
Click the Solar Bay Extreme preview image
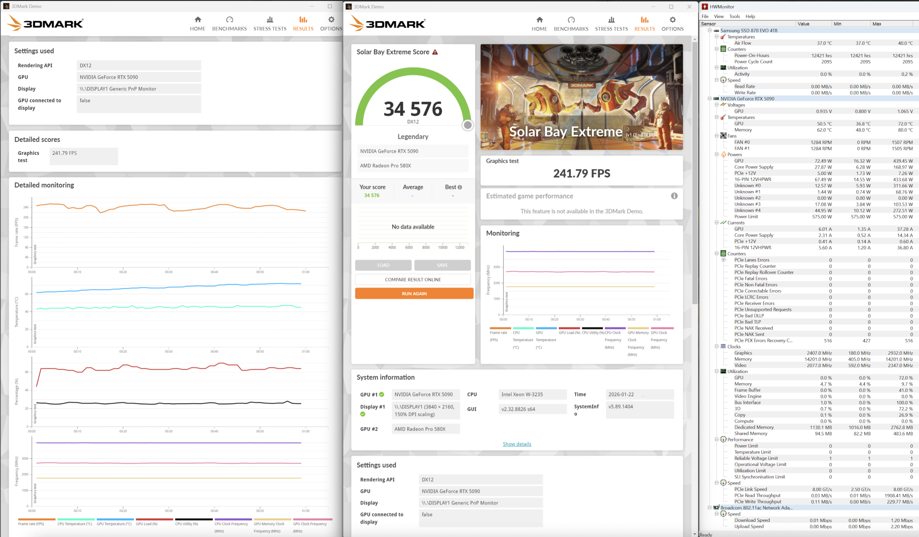click(581, 97)
